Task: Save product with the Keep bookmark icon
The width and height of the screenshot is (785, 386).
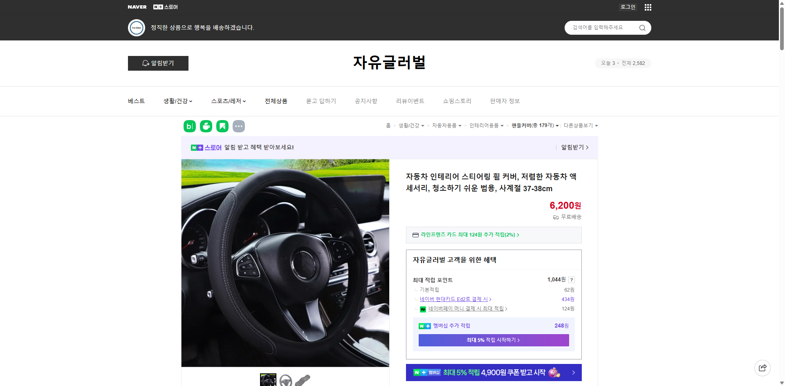Action: (222, 126)
